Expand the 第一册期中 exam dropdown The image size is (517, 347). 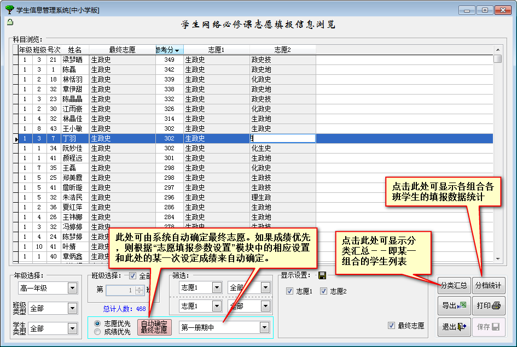point(265,327)
